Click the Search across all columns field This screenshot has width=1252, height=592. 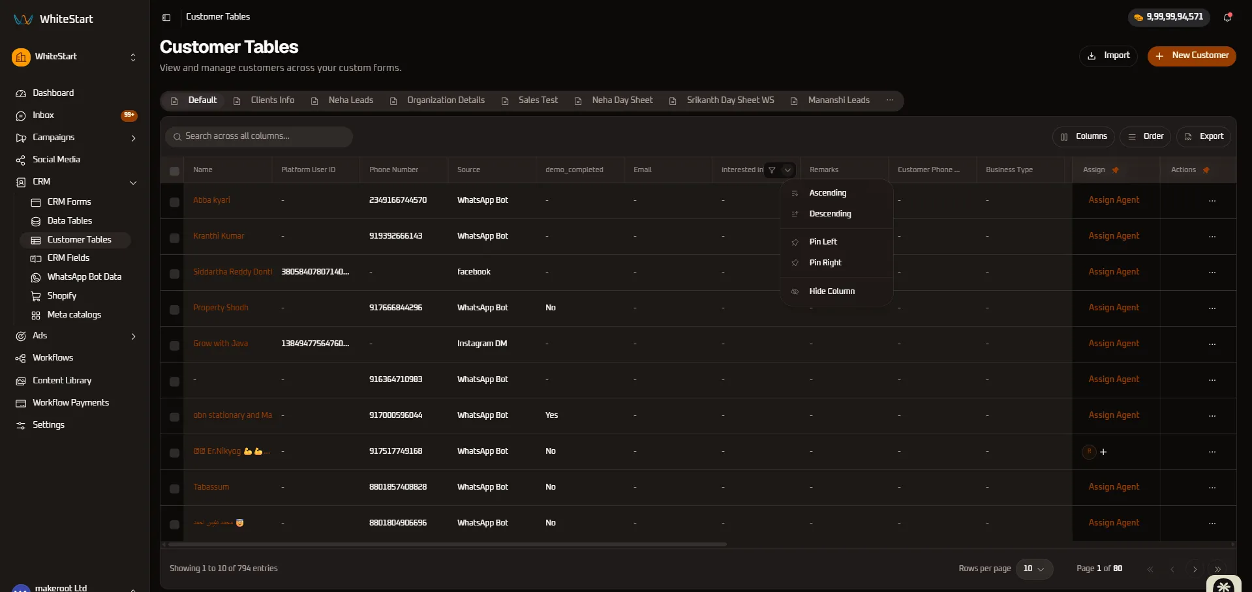point(259,137)
